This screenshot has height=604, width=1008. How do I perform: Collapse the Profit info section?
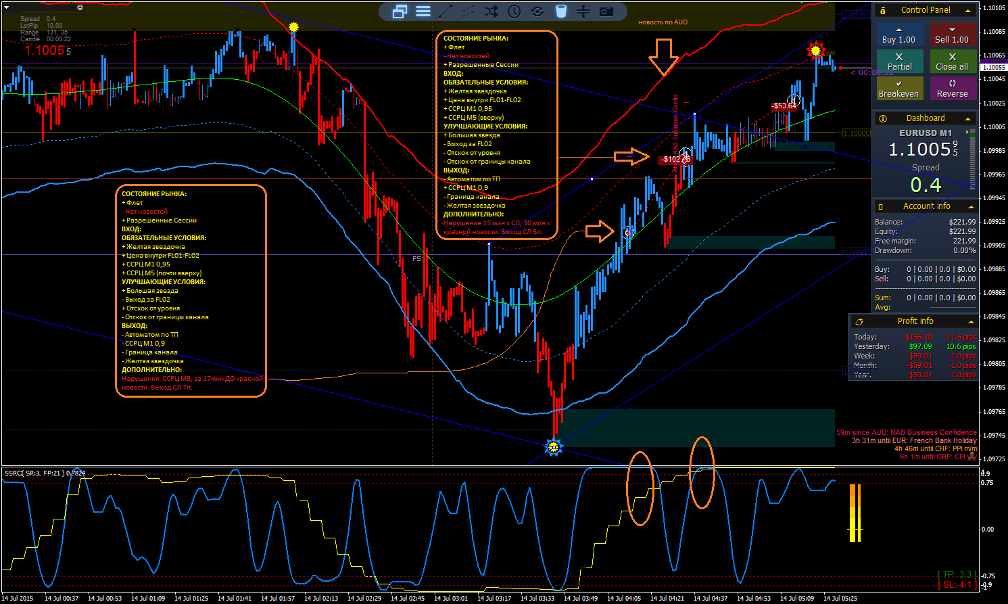[971, 322]
